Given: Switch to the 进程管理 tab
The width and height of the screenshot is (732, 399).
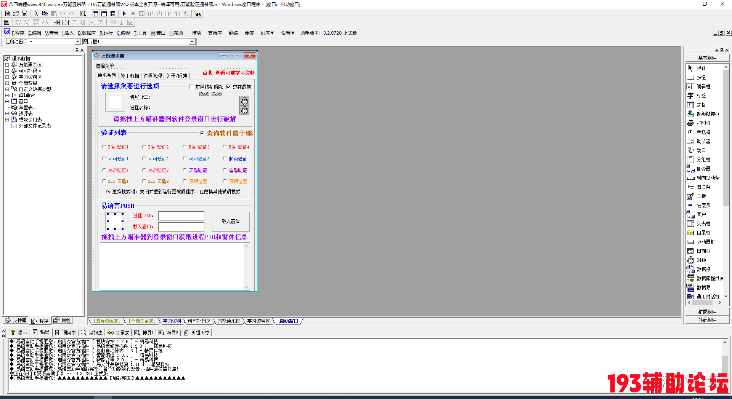Looking at the screenshot, I should pos(153,76).
